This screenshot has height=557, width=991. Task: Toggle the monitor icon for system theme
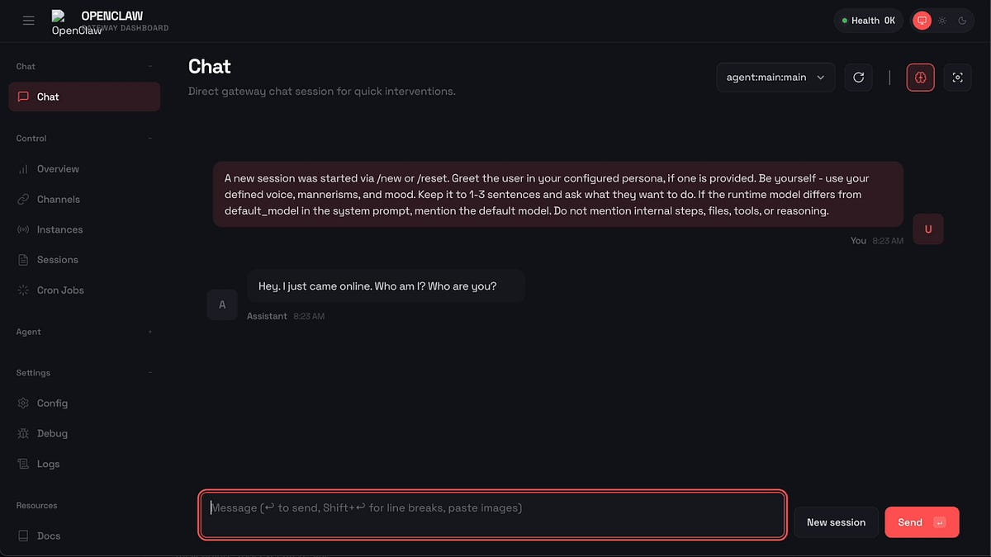pyautogui.click(x=922, y=21)
